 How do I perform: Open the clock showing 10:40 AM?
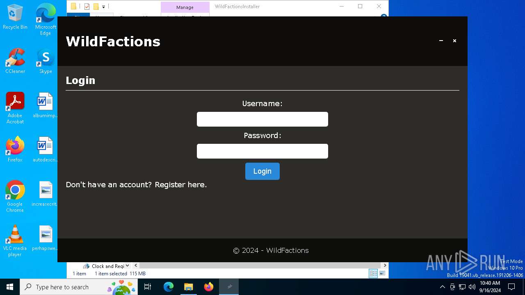[x=490, y=287]
